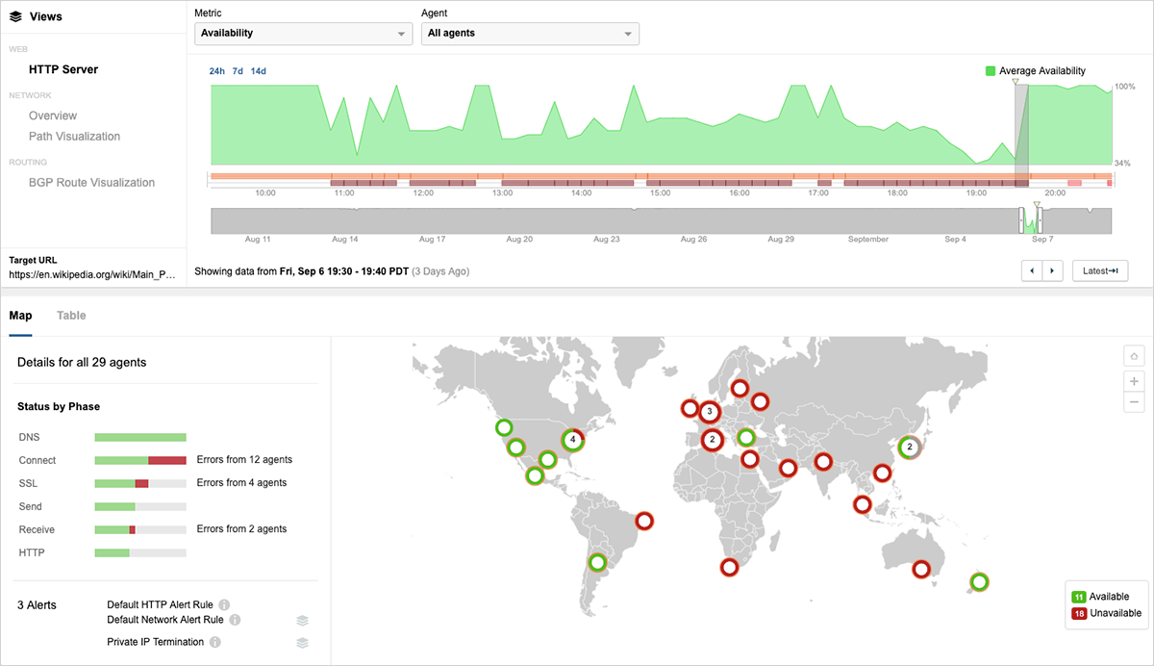The width and height of the screenshot is (1154, 666).
Task: Open Path Visualization in the sidebar
Action: click(74, 137)
